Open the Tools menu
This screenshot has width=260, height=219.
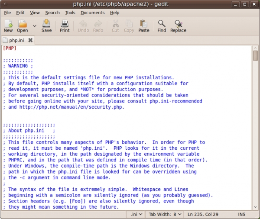(70, 13)
